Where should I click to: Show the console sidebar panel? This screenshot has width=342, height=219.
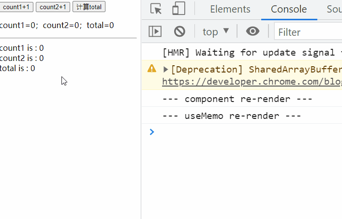point(155,32)
